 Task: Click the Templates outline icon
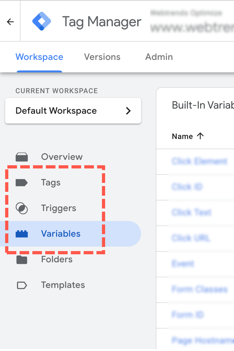[22, 285]
